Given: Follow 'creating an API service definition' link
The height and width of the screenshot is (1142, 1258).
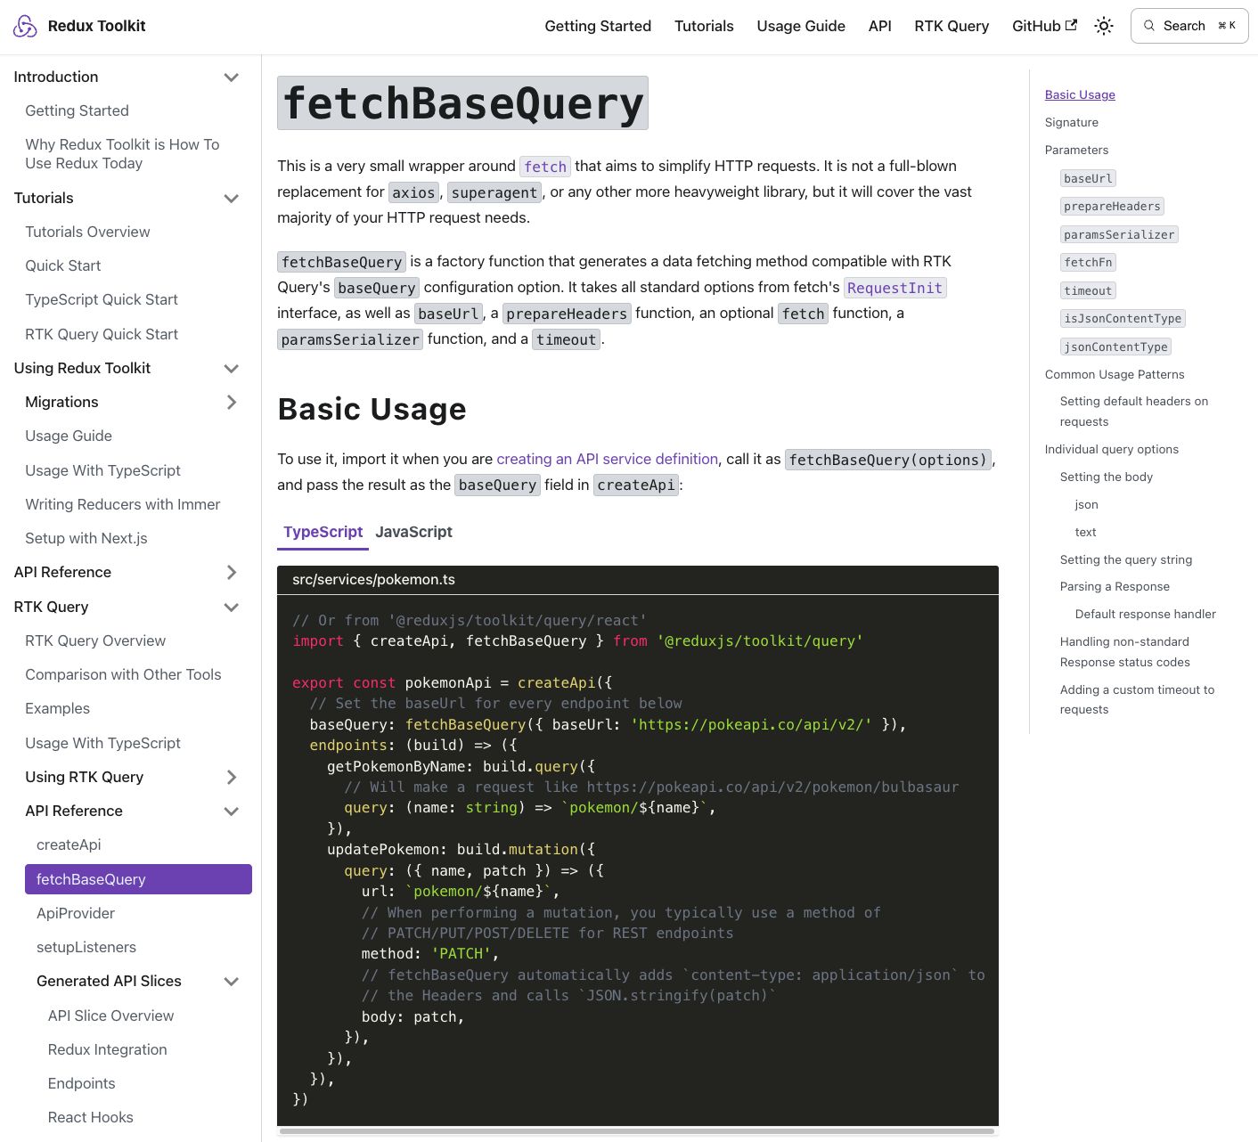Looking at the screenshot, I should [607, 459].
